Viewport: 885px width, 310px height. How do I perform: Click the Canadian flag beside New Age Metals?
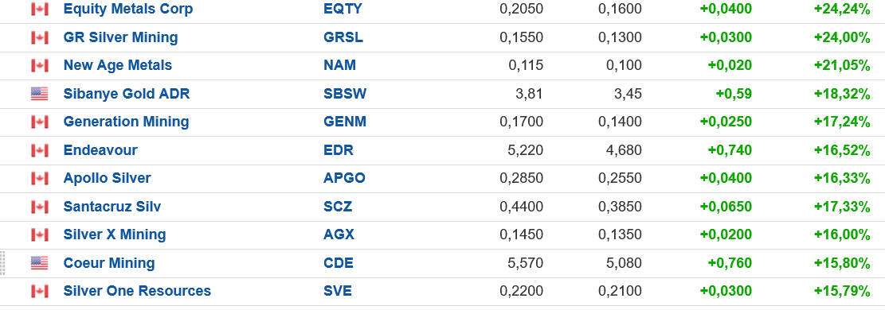click(x=40, y=65)
